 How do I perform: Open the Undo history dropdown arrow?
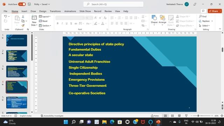[x=9, y=16]
